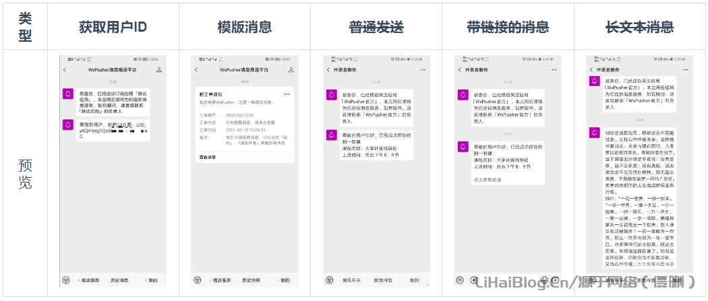Open 历史消息 menu in 模版消息 phone
708x301 pixels.
pyautogui.click(x=251, y=280)
